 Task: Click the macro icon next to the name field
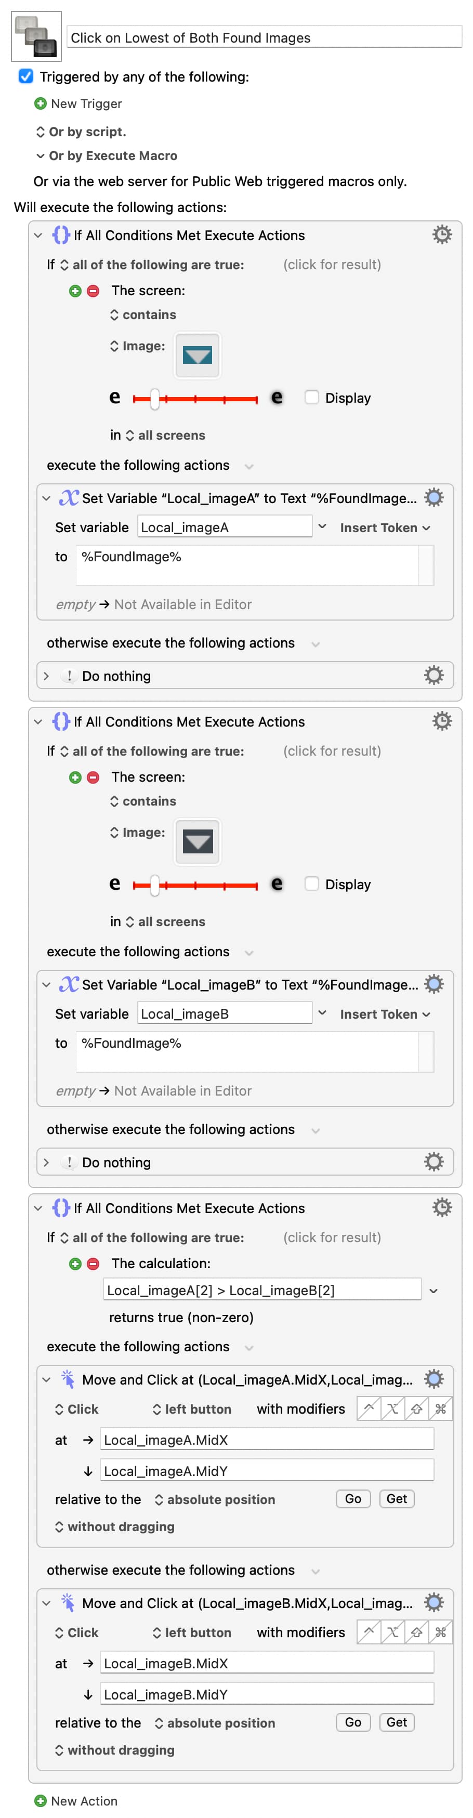(x=37, y=37)
